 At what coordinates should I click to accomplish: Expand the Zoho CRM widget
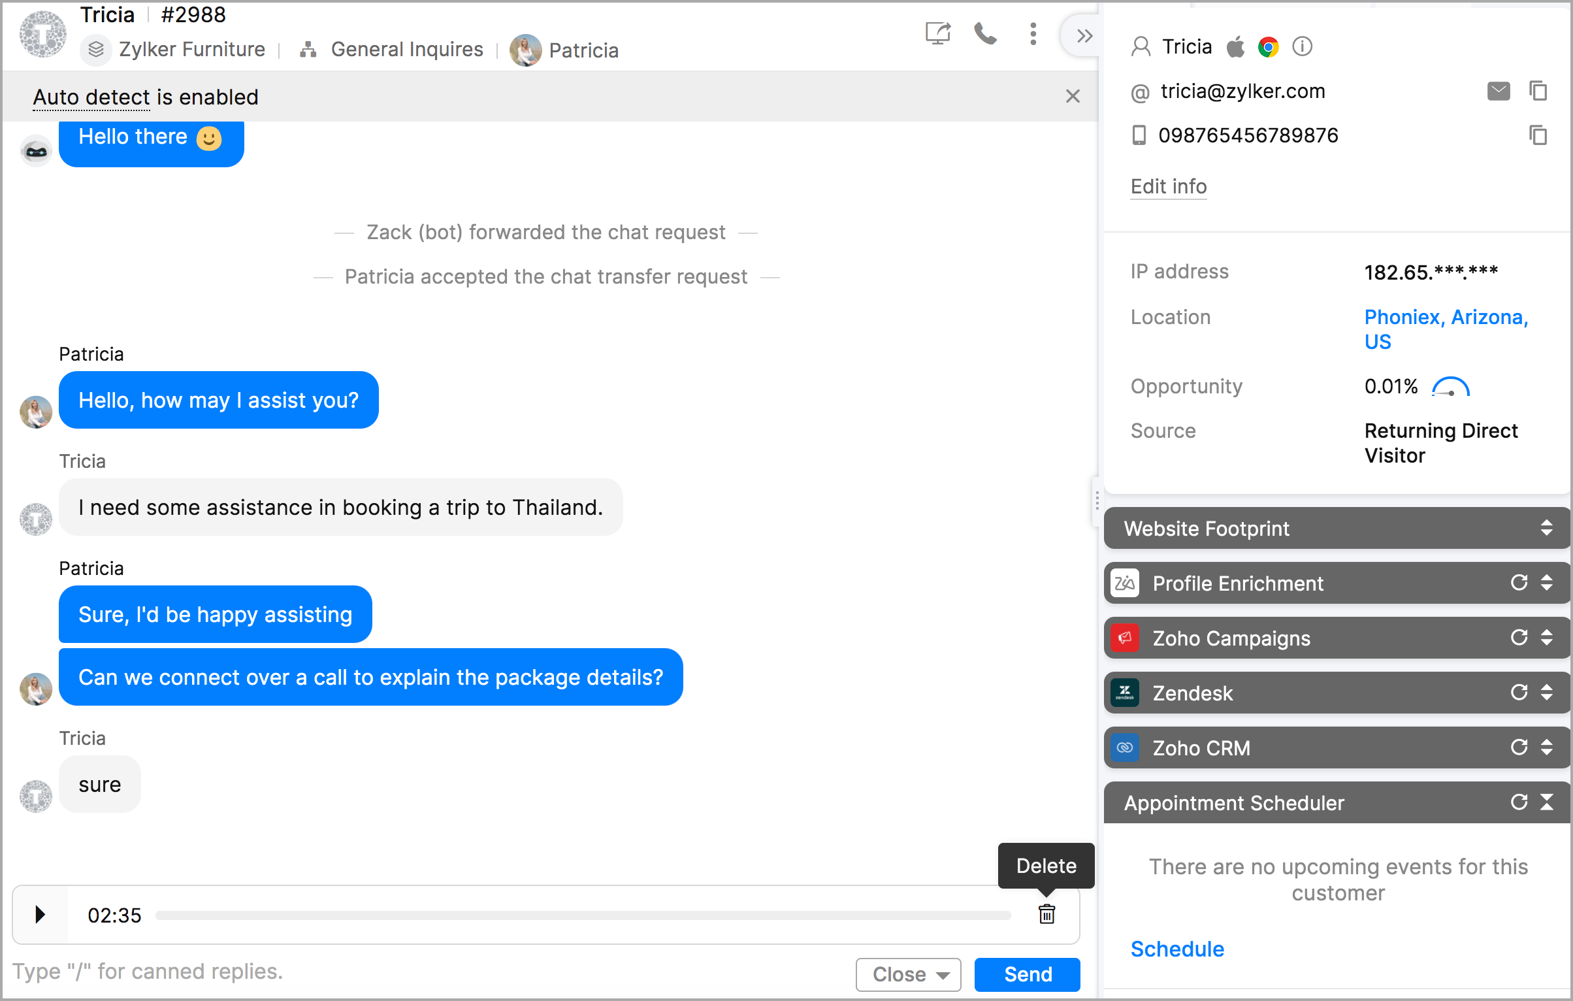(x=1546, y=747)
